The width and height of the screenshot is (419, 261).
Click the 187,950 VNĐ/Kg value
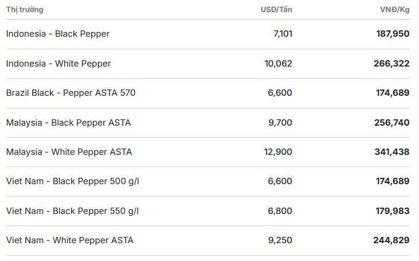(x=393, y=34)
